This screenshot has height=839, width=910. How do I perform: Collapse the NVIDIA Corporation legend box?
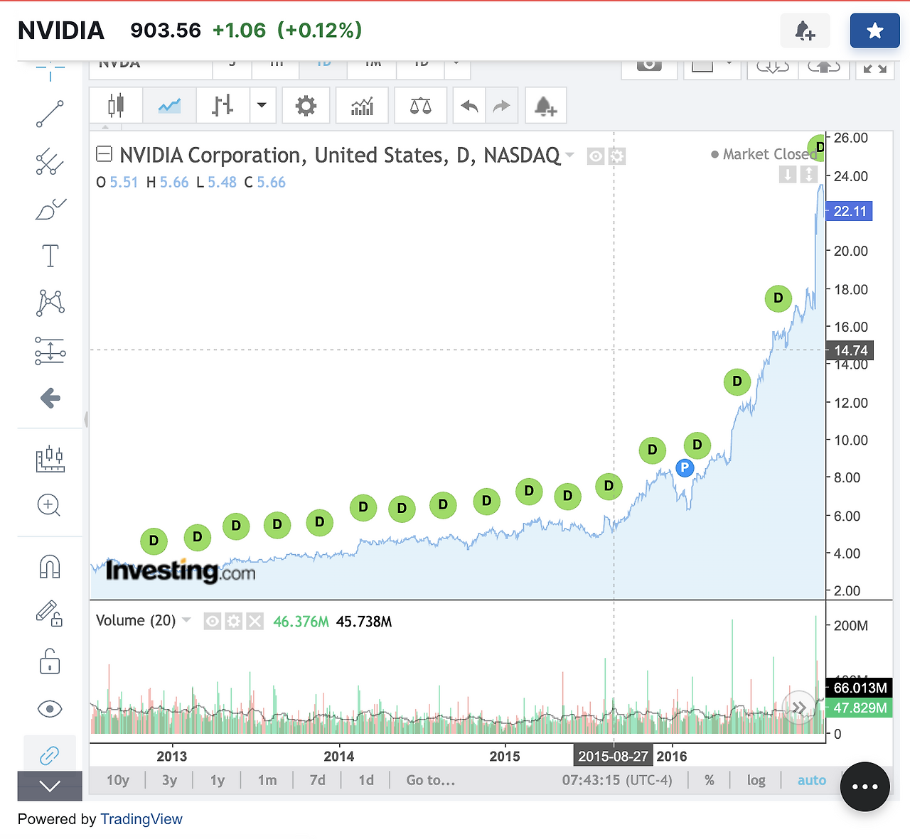[x=104, y=153]
